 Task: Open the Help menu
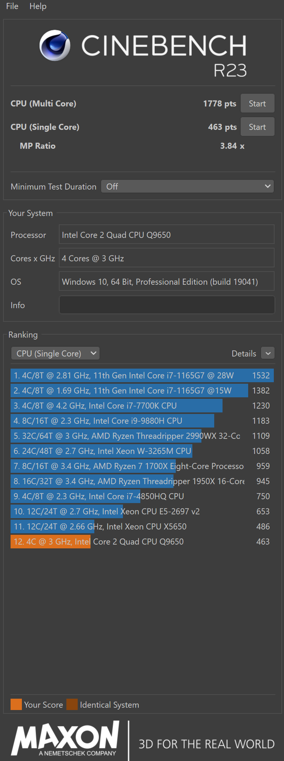(38, 6)
